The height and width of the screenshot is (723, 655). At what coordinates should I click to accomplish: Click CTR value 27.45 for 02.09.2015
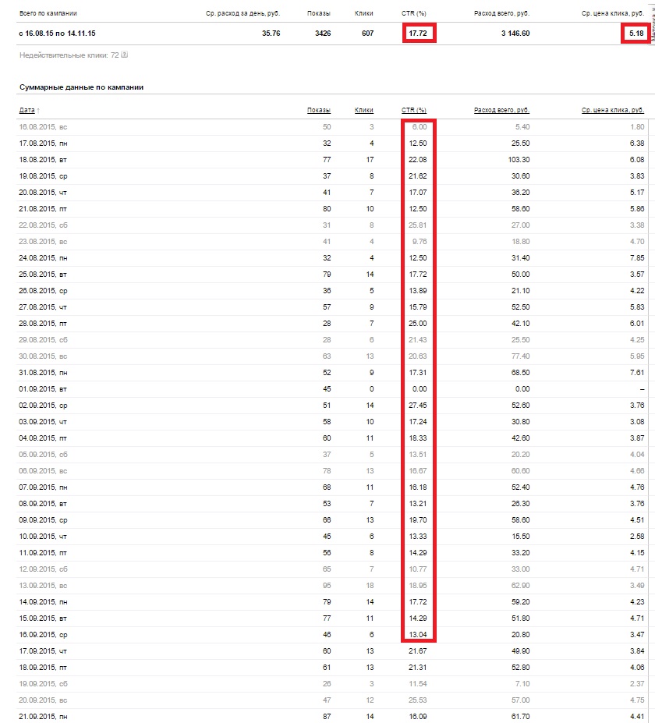click(x=418, y=406)
